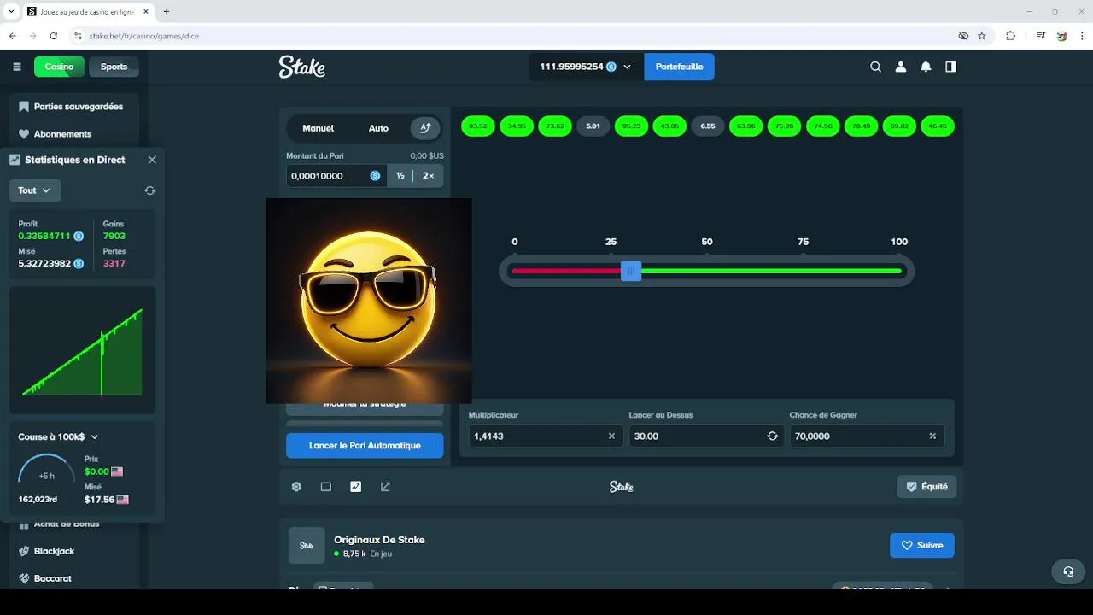1093x615 pixels.
Task: Click the blue dice slider handle
Action: coord(631,271)
